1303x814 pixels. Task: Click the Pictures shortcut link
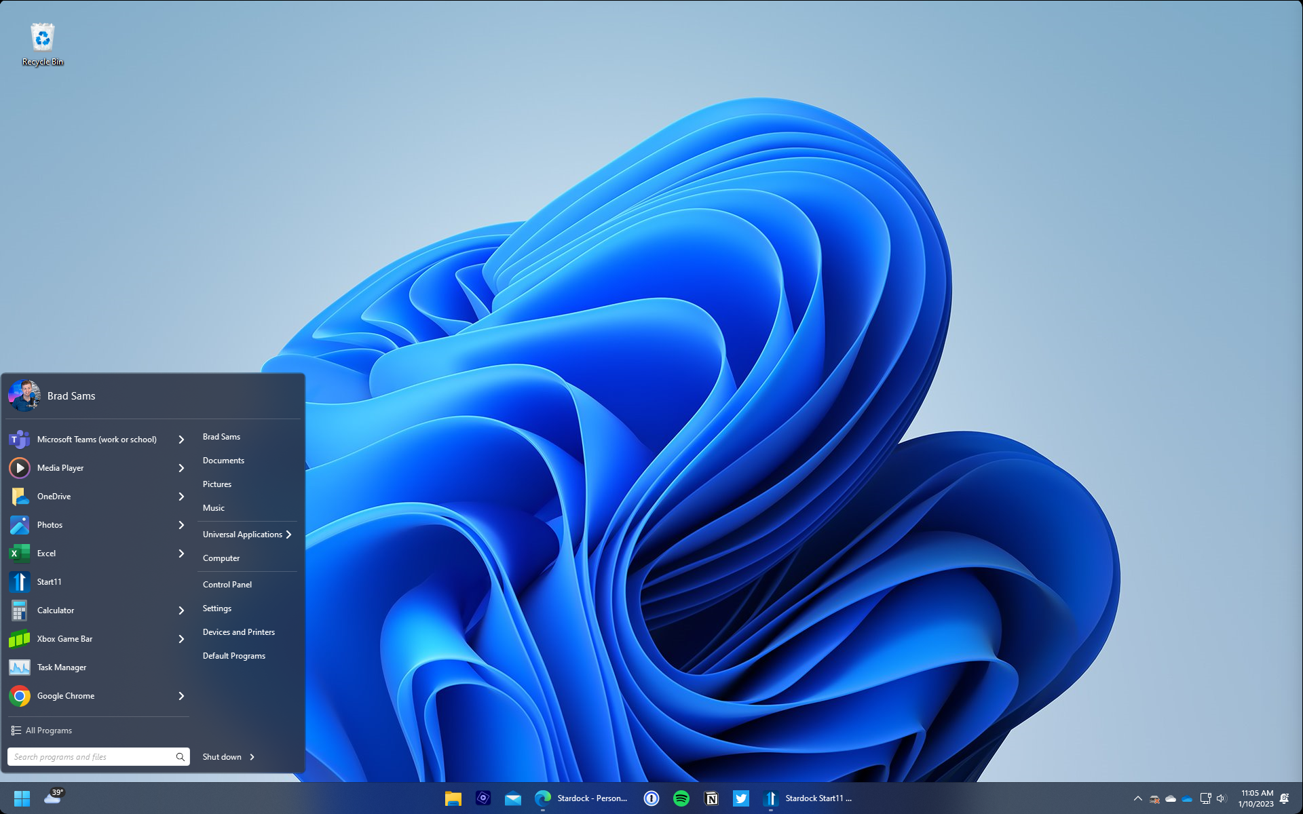(216, 484)
